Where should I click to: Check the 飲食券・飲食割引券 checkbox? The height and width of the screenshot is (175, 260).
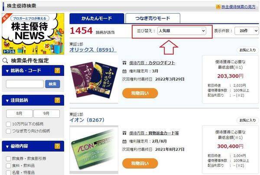coord(8,159)
